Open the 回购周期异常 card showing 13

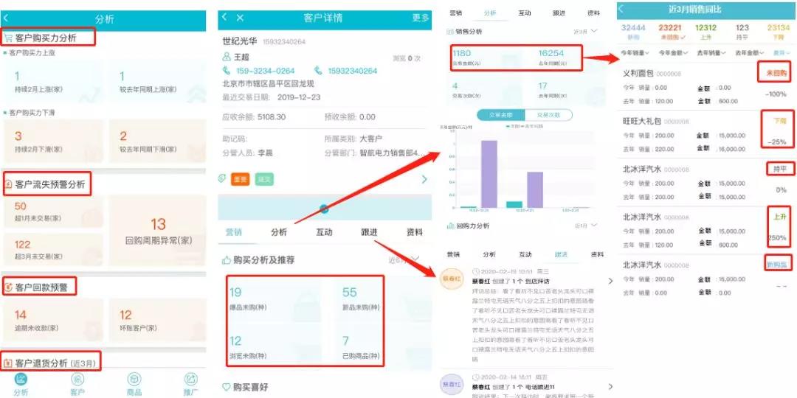tap(158, 231)
